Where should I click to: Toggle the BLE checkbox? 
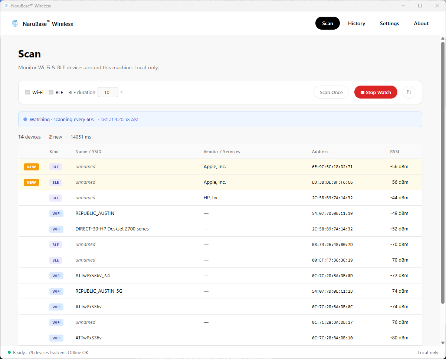point(51,92)
